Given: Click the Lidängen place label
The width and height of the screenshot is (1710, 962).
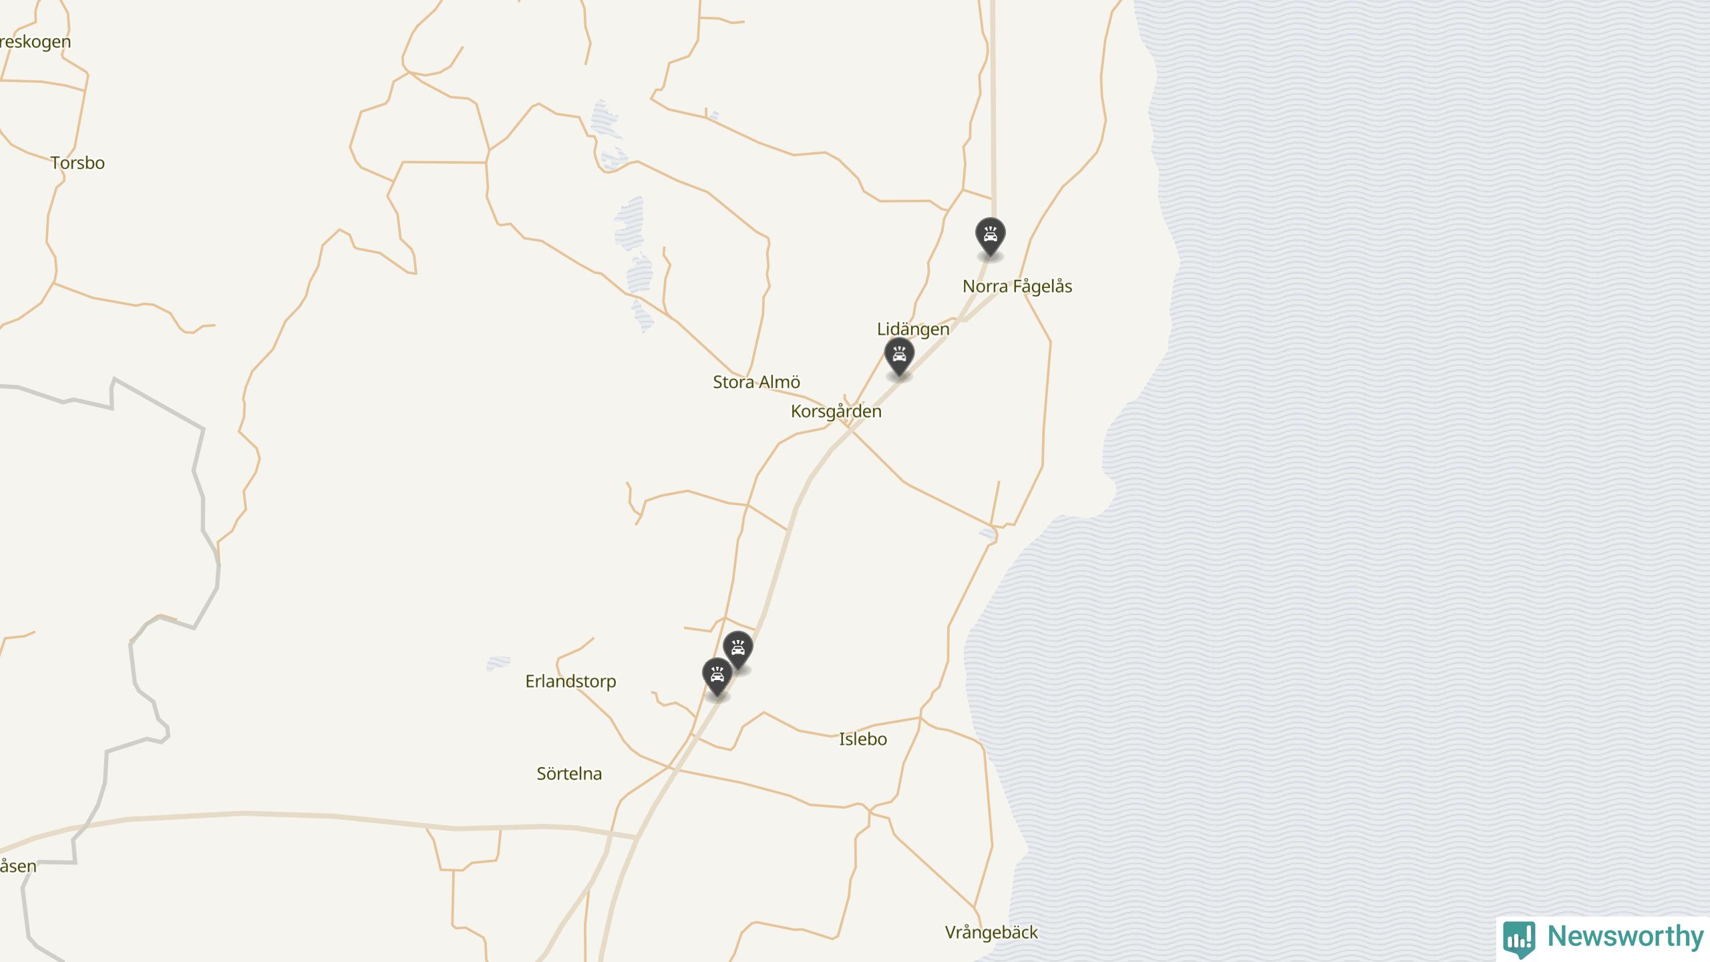Looking at the screenshot, I should click(913, 329).
